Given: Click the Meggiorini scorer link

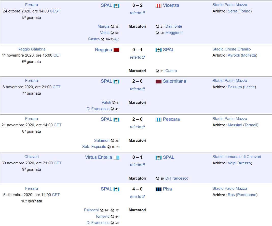Looking at the screenshot, I should [174, 33].
